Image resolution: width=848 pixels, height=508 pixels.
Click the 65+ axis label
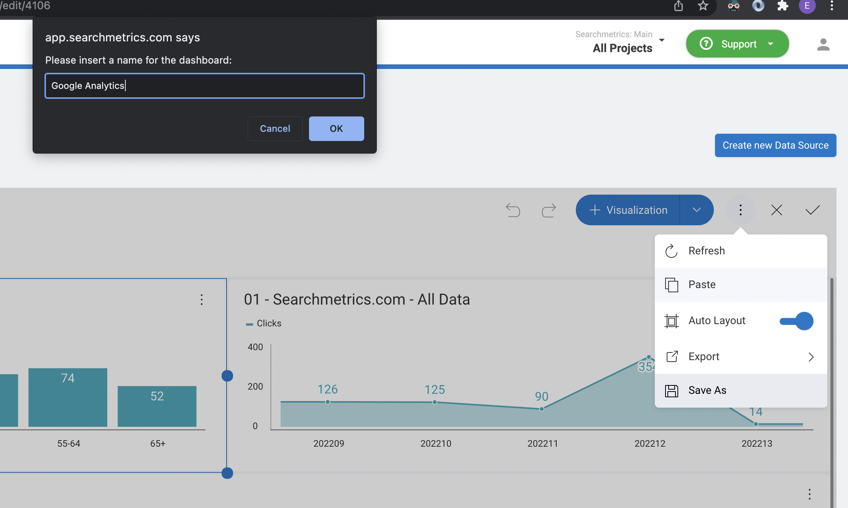158,444
